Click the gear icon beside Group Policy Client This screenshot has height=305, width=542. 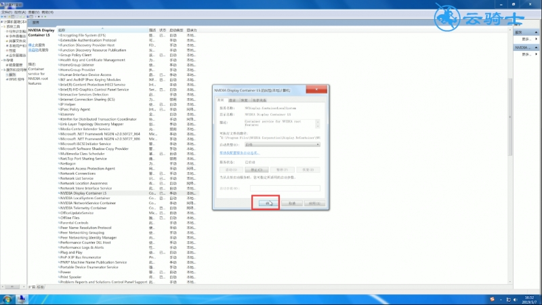tap(59, 55)
